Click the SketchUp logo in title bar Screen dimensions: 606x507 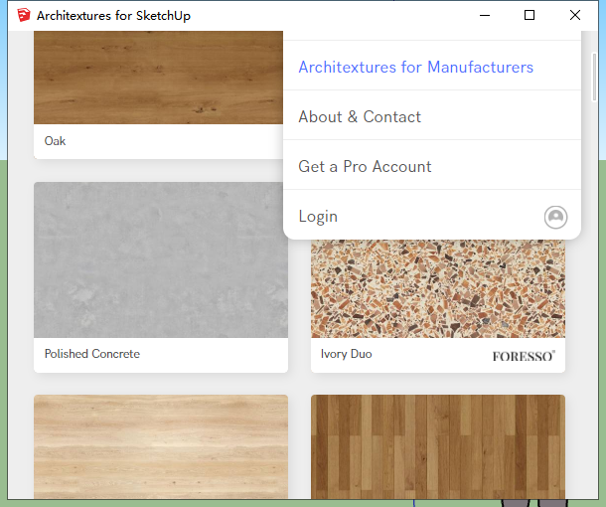(x=23, y=15)
